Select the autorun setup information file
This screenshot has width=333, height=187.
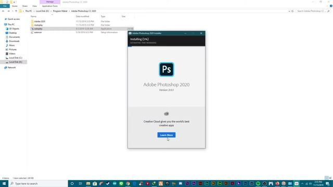pyautogui.click(x=38, y=32)
